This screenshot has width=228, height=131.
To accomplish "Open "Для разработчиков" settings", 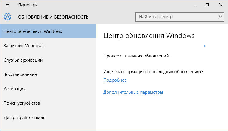I will [48, 118].
